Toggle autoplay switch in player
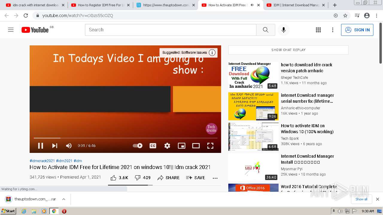383x215 pixels. 138,146
